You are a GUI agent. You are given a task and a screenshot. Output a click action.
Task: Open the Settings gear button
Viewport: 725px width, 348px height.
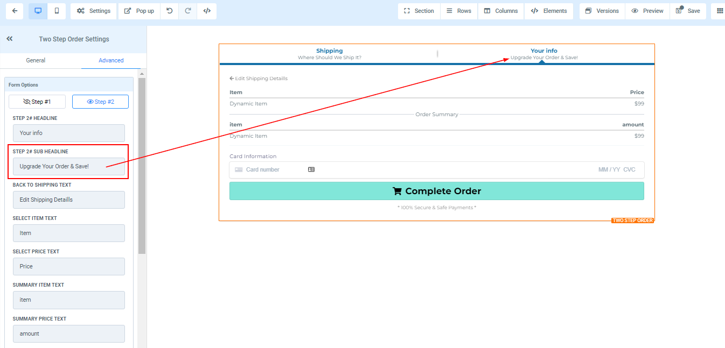pos(94,11)
